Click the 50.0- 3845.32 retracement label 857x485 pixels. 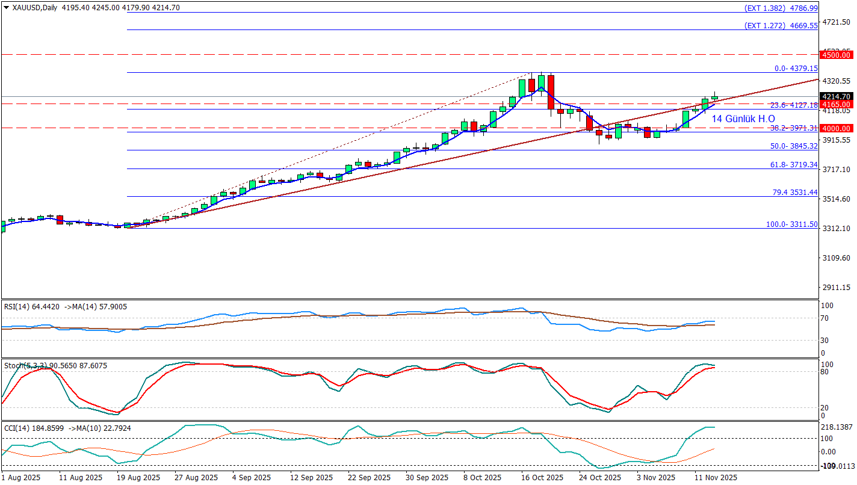click(x=794, y=146)
